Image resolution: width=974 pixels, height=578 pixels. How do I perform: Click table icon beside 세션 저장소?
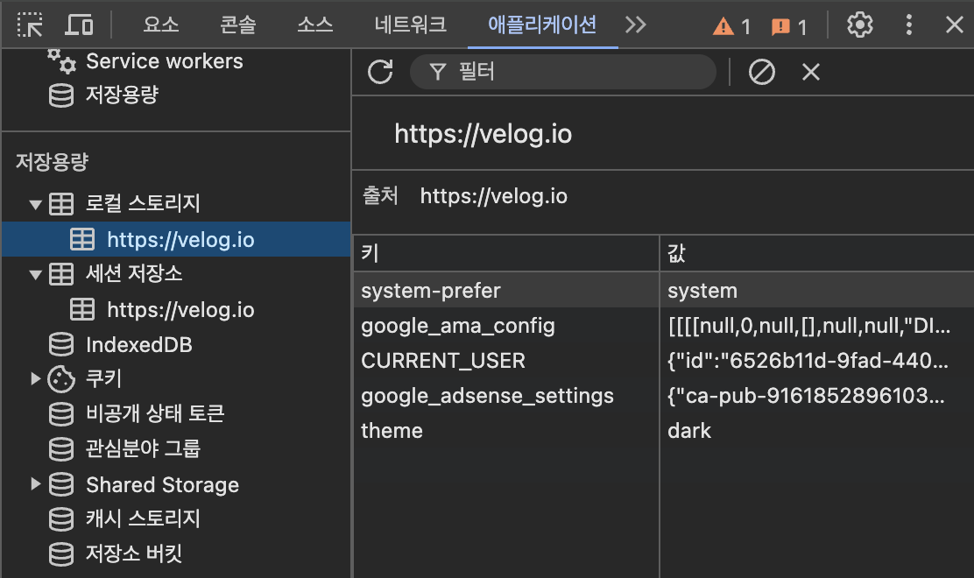click(61, 274)
